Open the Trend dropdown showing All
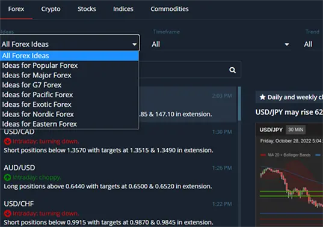323x227 pixels. (x=313, y=44)
